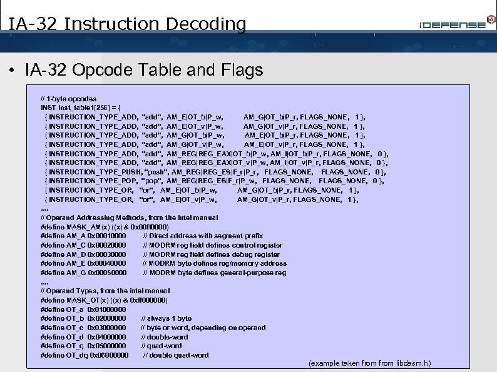Click the '(example taken from from libdasm.h)' note
Viewport: 497px width, 372px height.
(x=369, y=363)
